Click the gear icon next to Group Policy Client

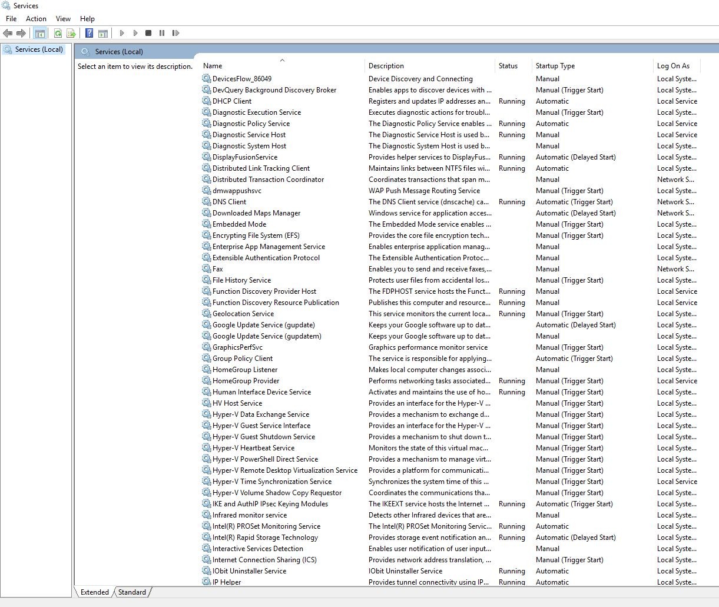click(x=206, y=358)
